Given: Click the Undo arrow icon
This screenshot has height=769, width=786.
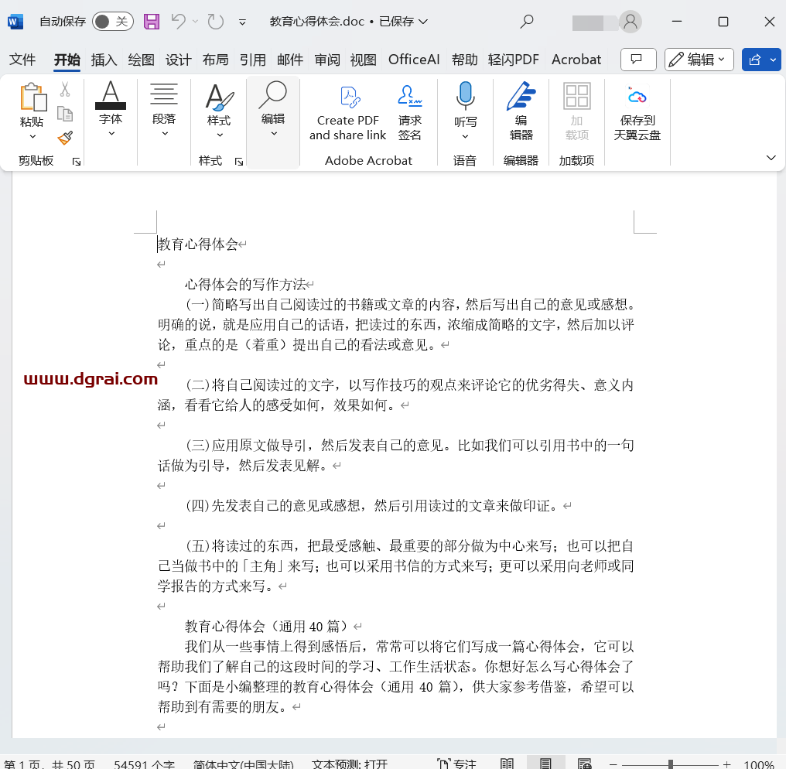Looking at the screenshot, I should tap(179, 22).
